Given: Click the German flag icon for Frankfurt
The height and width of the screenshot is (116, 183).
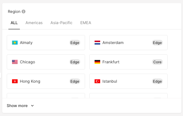Looking at the screenshot, I should [97, 62].
